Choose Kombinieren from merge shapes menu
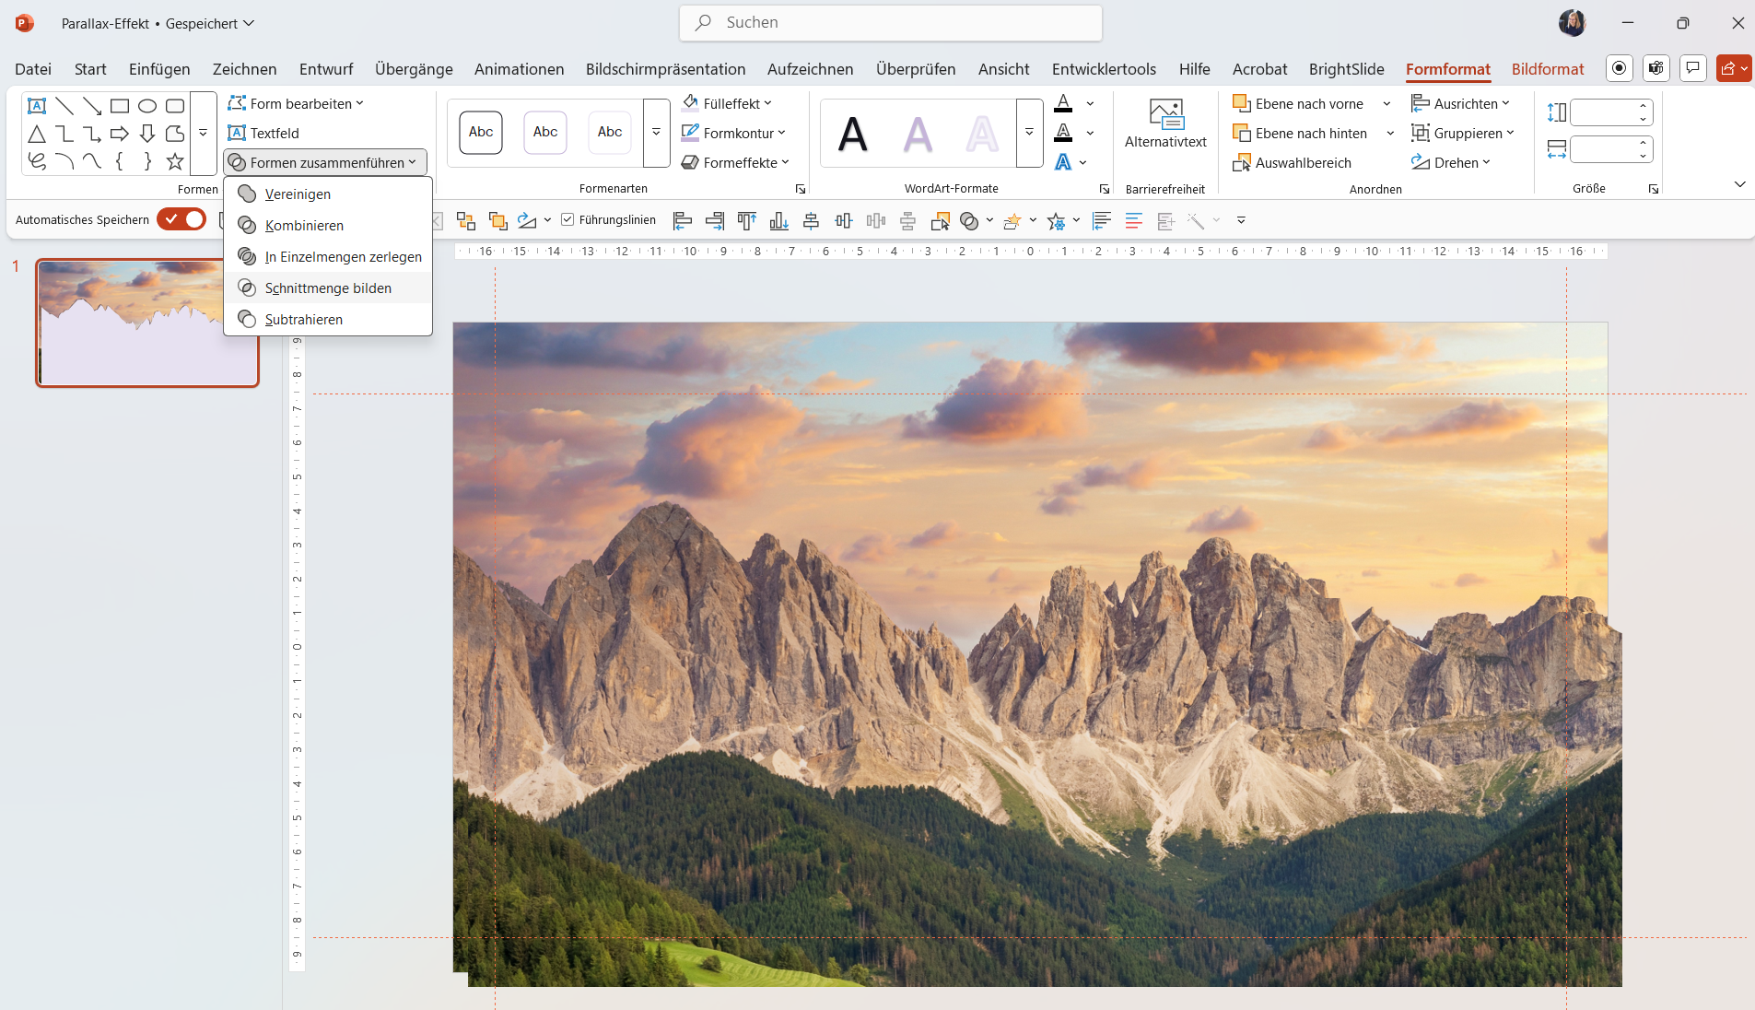 pyautogui.click(x=328, y=226)
